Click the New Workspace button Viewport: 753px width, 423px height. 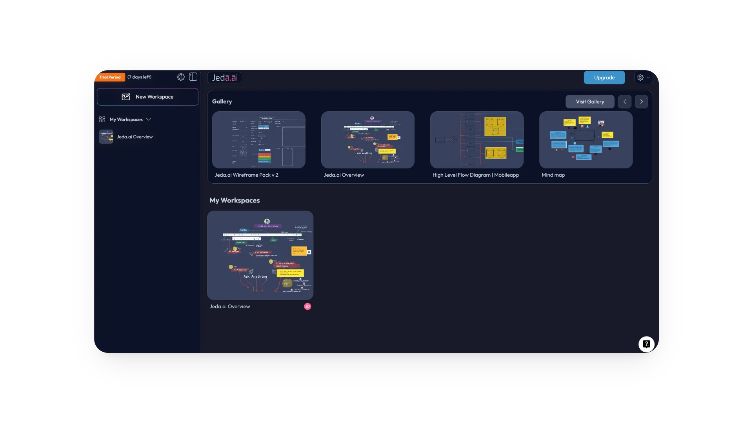147,97
